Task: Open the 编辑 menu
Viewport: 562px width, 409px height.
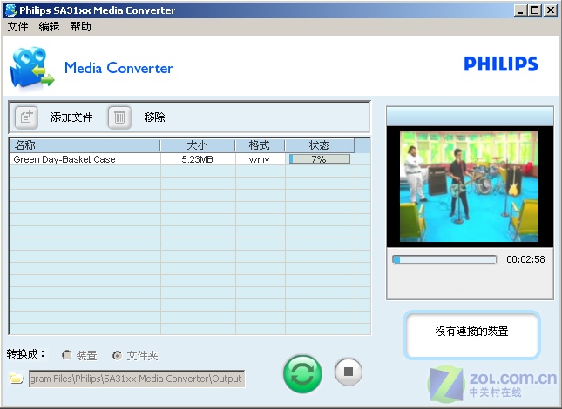Action: point(49,26)
